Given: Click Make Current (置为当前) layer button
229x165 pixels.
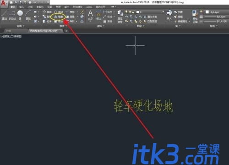Looking at the screenshot, I should (150, 16).
